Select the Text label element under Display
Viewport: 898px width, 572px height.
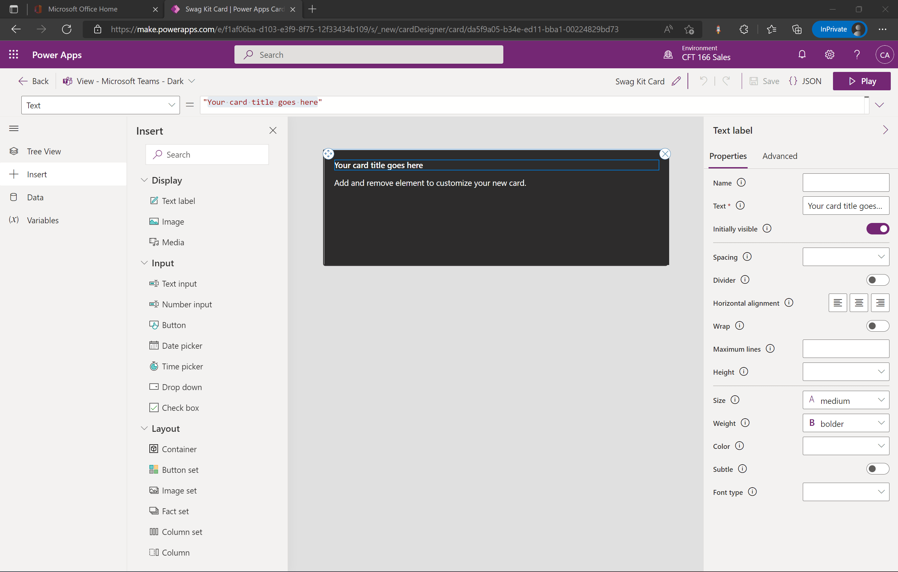click(x=178, y=200)
